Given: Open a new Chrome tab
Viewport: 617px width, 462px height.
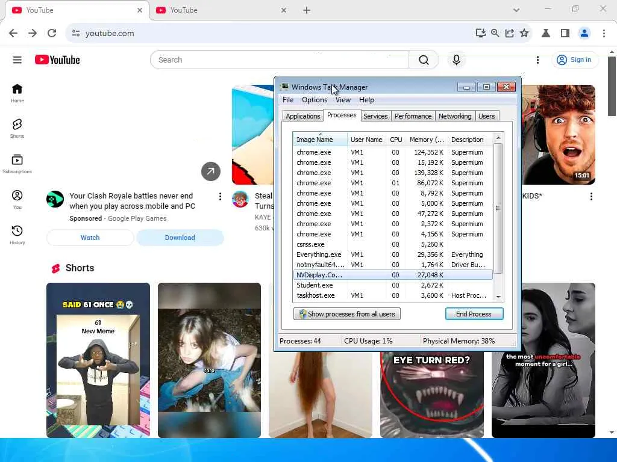Looking at the screenshot, I should tap(307, 11).
